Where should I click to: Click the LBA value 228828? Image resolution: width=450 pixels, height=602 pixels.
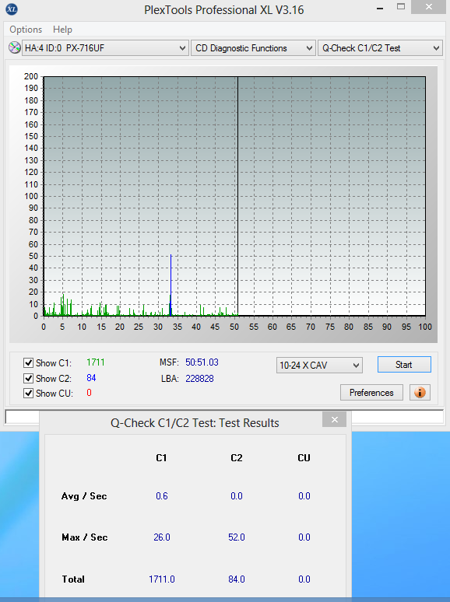pos(199,379)
